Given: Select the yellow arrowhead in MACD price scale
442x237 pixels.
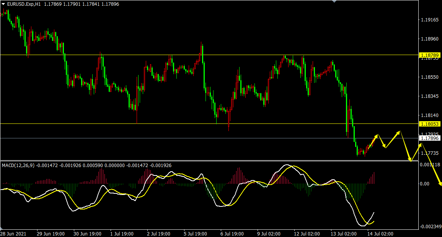Looking at the screenshot, I should pyautogui.click(x=440, y=183).
